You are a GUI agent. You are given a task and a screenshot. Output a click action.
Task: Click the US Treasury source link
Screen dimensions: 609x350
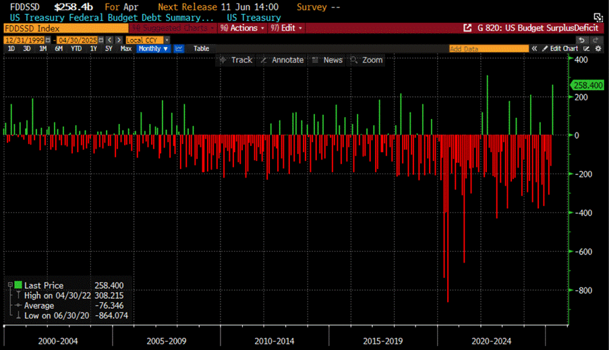pos(254,17)
